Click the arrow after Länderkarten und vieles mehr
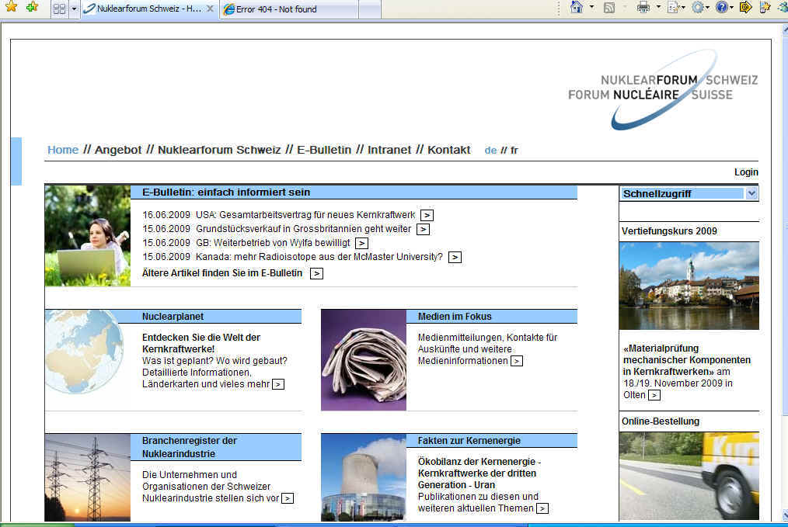This screenshot has width=788, height=527. (278, 384)
